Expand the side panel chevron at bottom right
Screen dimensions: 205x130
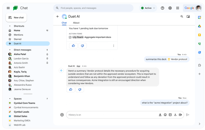tap(199, 124)
